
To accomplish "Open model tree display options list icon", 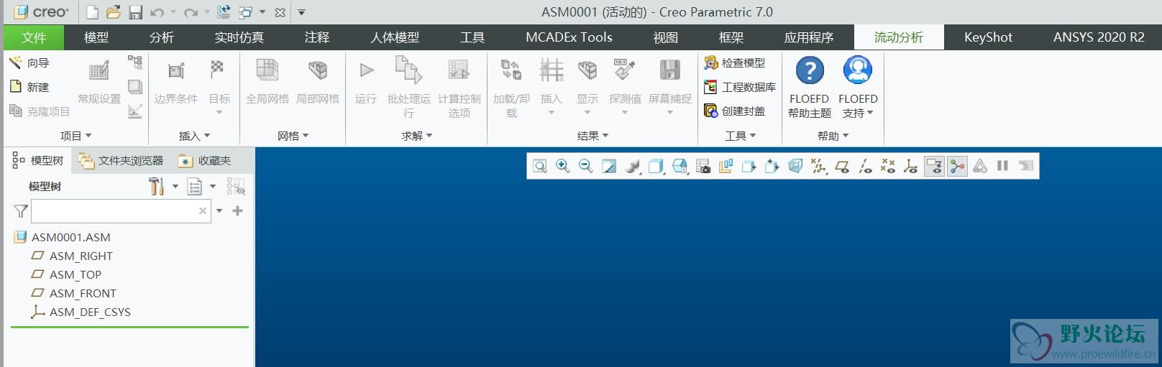I will pos(195,187).
